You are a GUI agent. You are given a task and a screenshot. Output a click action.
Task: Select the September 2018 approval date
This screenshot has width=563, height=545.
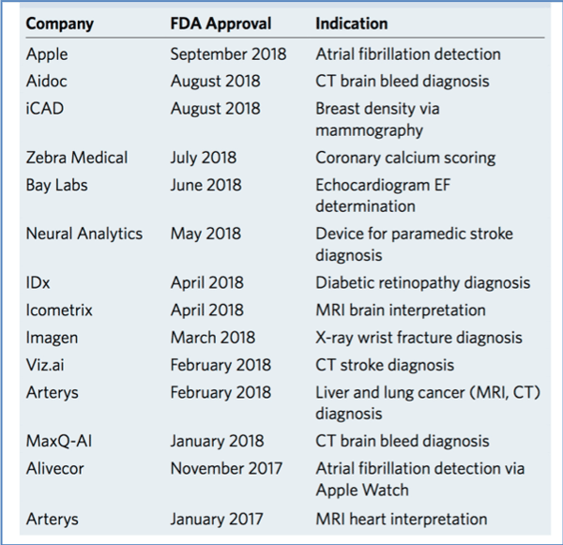pos(228,54)
